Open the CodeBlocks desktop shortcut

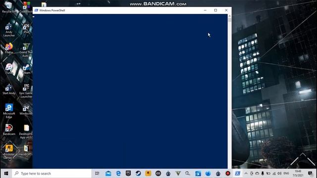coord(26,7)
